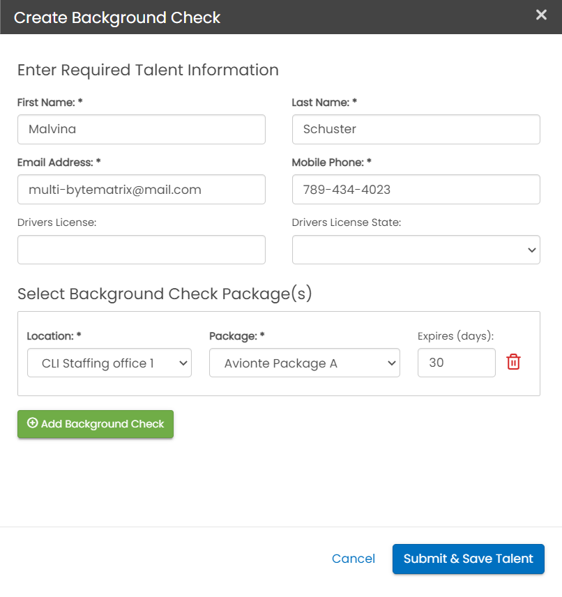Select the Last Name field containing Schuster
The height and width of the screenshot is (597, 562).
[x=416, y=129]
